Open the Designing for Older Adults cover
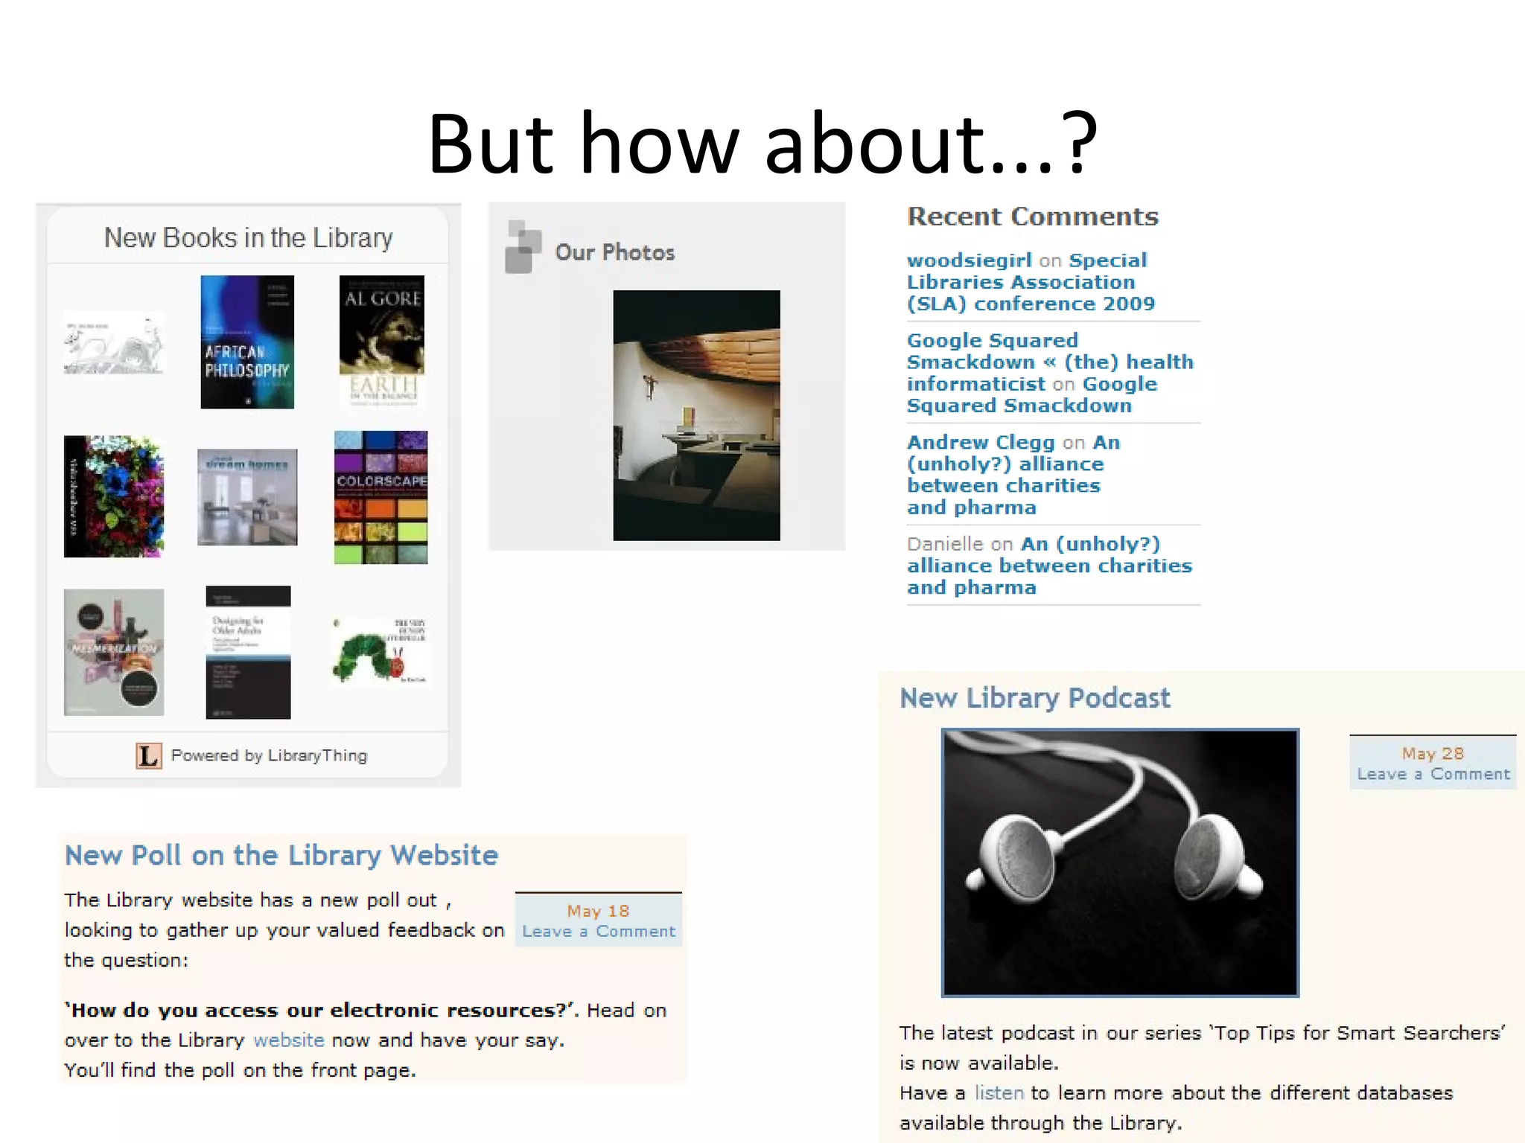This screenshot has width=1525, height=1143. pyautogui.click(x=248, y=652)
